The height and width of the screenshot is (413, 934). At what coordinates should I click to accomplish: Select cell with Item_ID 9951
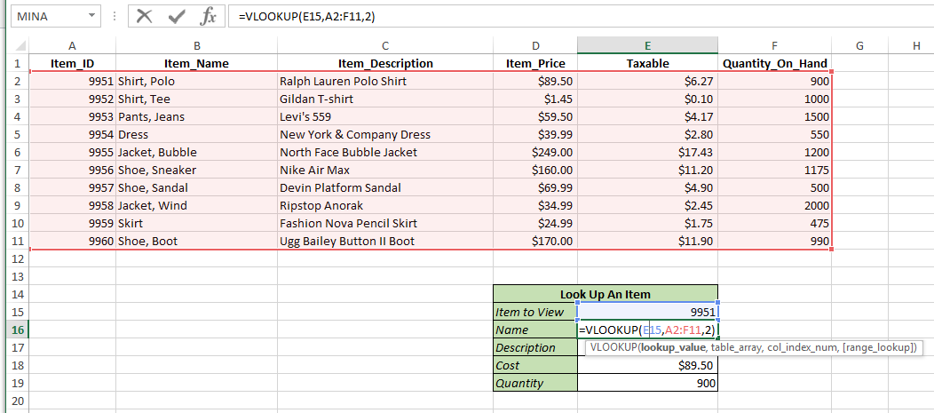[x=72, y=81]
